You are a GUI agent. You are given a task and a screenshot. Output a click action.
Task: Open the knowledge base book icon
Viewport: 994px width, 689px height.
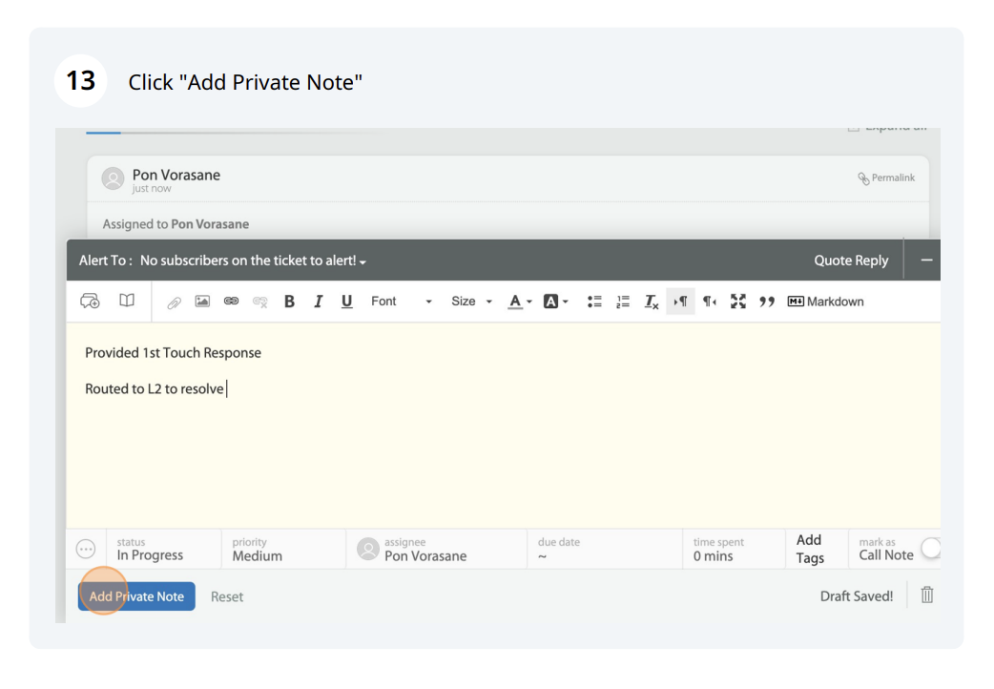tap(127, 302)
